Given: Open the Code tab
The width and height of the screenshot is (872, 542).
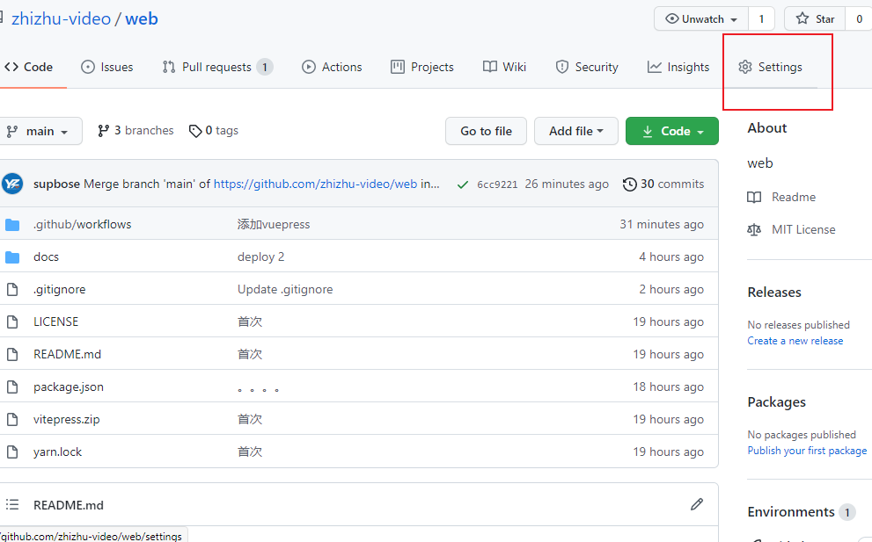Looking at the screenshot, I should pos(29,67).
